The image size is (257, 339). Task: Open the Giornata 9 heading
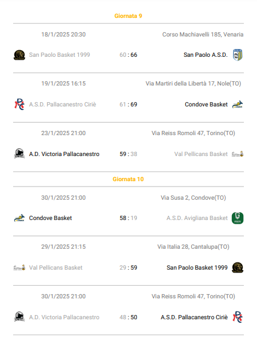click(128, 16)
